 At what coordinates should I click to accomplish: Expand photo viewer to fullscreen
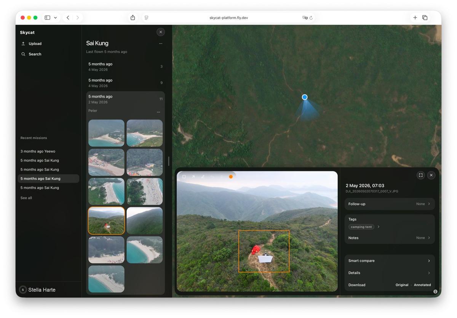point(421,175)
